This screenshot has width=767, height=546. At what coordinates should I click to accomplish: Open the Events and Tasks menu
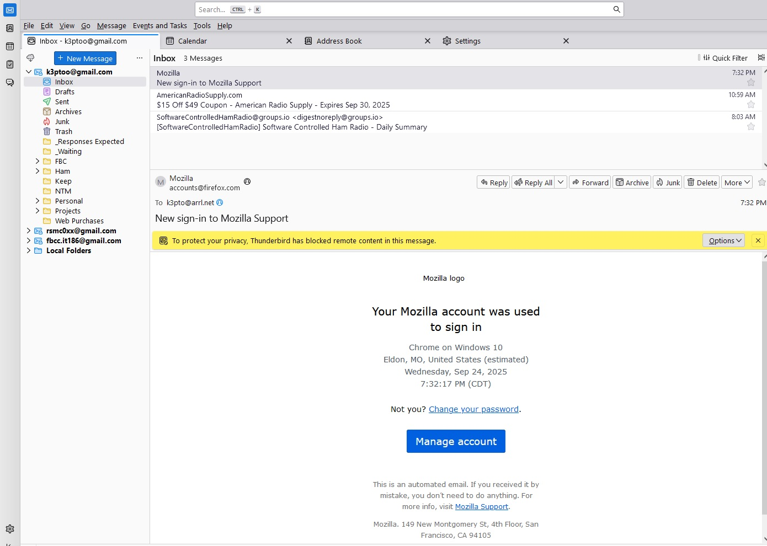click(x=160, y=25)
